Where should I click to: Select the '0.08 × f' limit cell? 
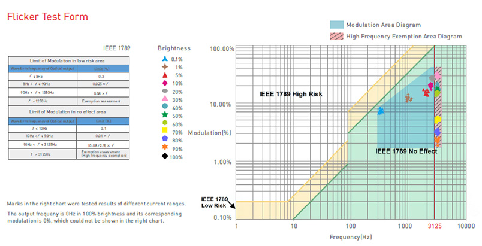point(103,93)
